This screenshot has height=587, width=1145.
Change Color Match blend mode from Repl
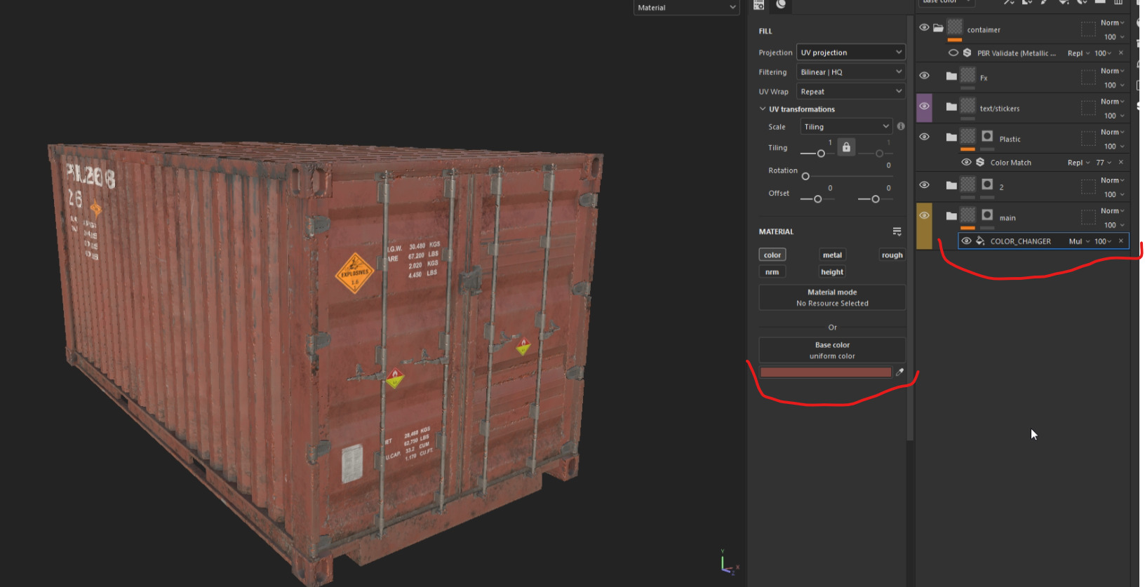pyautogui.click(x=1078, y=163)
